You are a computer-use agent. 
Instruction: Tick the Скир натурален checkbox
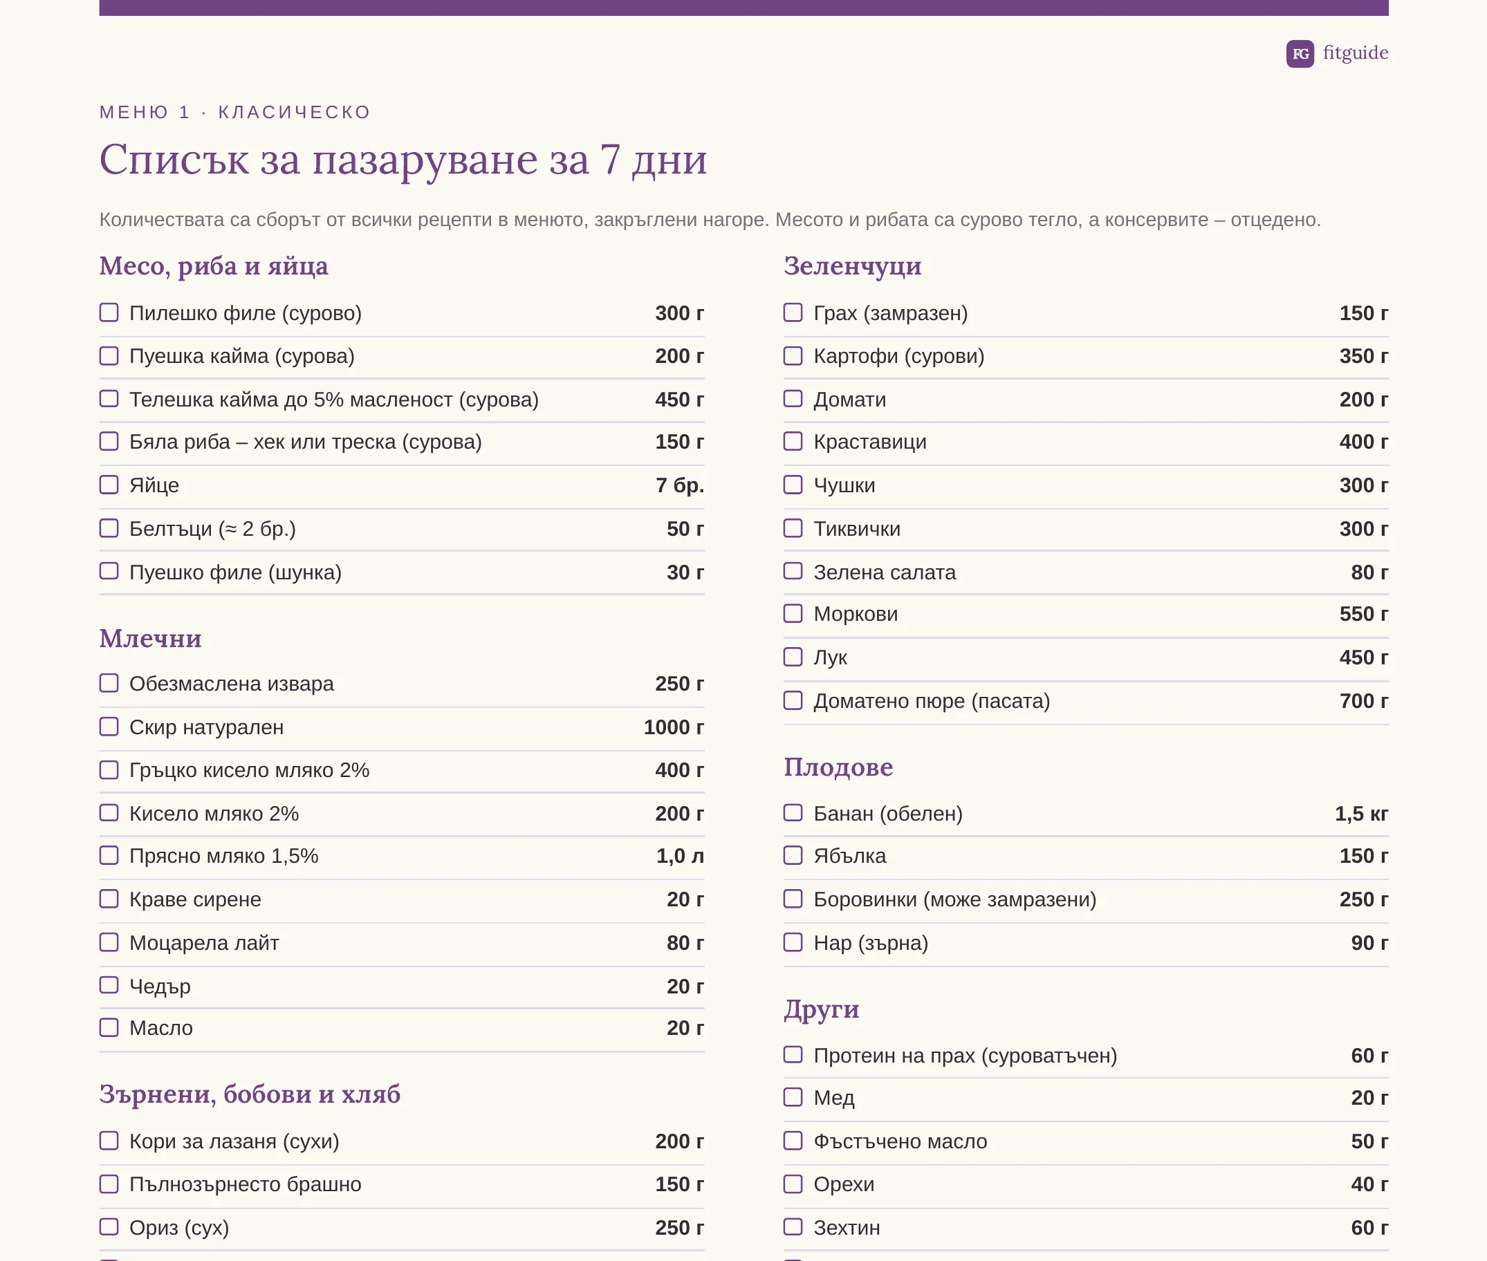coord(109,727)
